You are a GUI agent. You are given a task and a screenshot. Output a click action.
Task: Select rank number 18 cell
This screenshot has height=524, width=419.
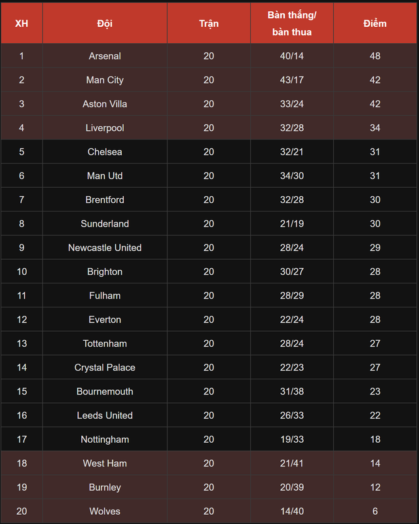[x=22, y=463]
